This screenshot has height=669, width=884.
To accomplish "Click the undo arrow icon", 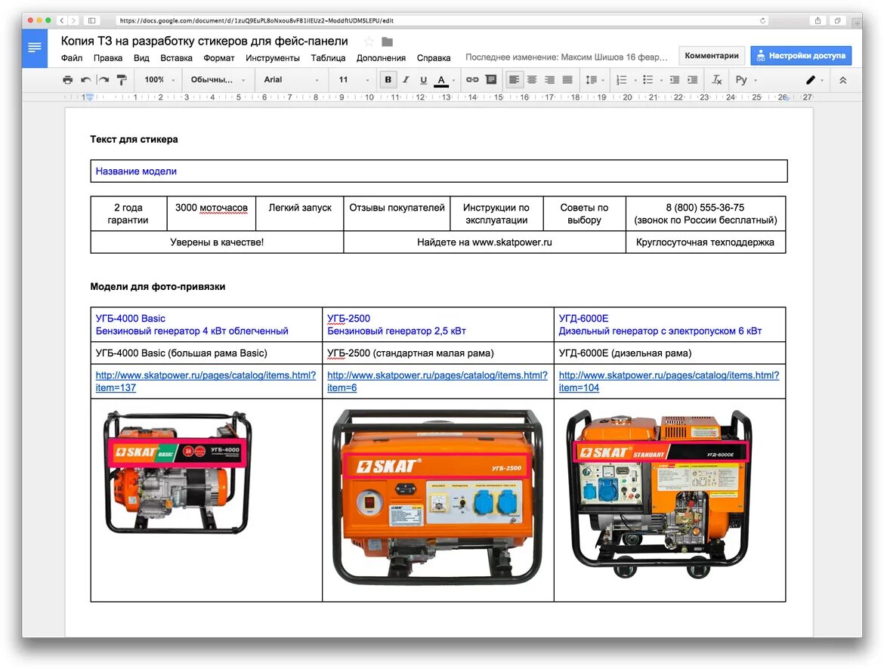I will (85, 80).
